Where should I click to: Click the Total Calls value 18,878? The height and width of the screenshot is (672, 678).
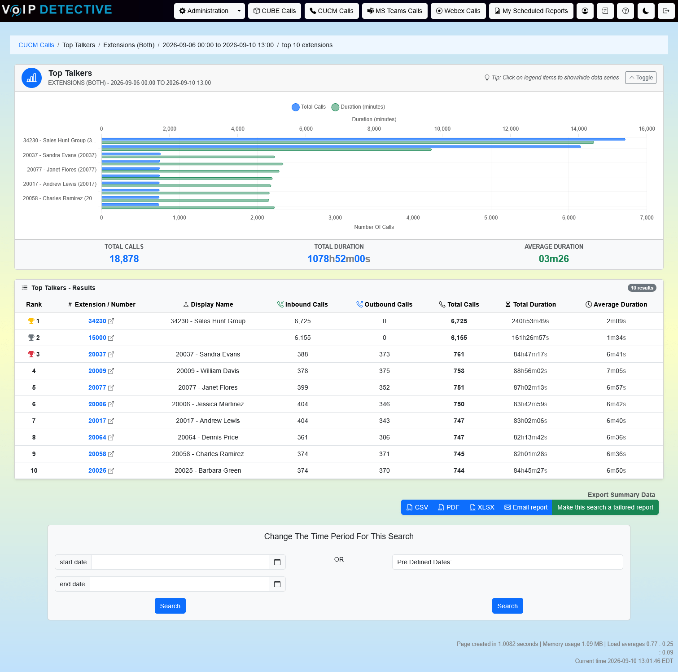[124, 259]
